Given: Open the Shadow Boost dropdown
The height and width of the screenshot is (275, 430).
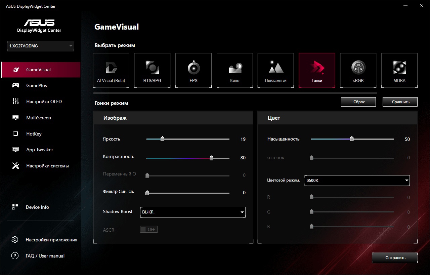Looking at the screenshot, I should click(x=192, y=212).
